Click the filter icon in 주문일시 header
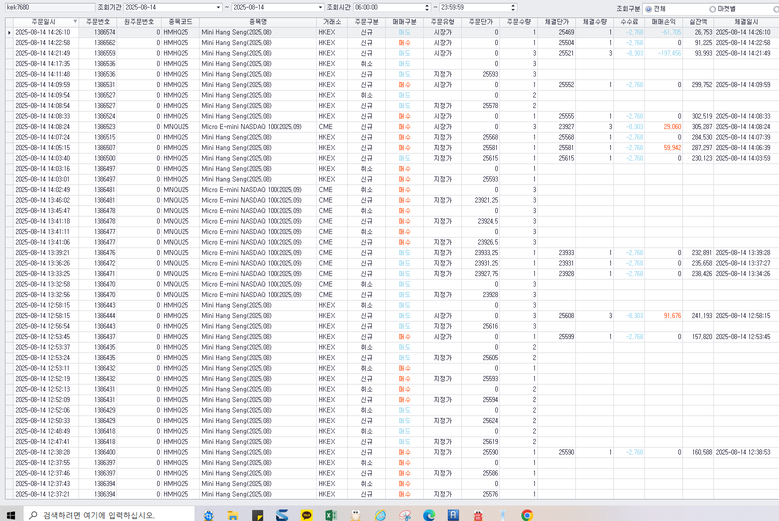This screenshot has width=779, height=521. [x=75, y=21]
